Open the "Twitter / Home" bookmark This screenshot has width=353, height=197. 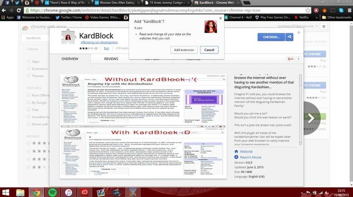click(x=69, y=17)
